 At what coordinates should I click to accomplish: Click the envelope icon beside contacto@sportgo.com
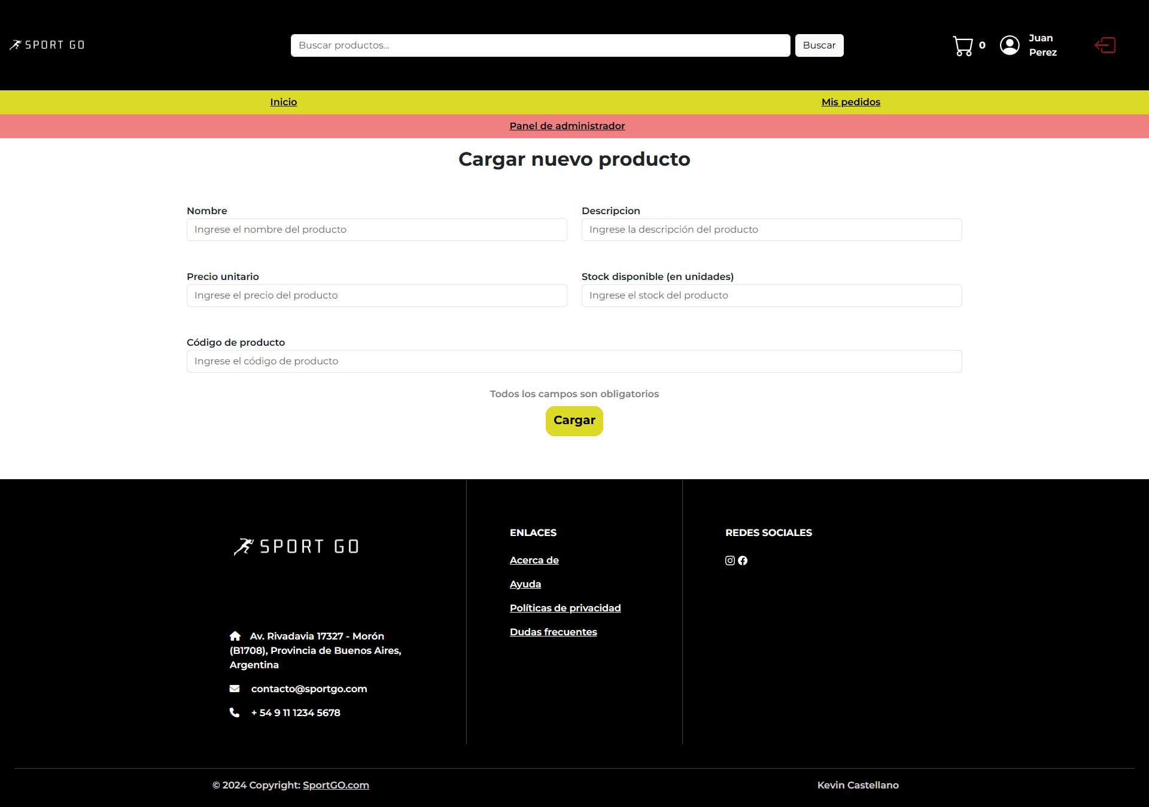tap(235, 689)
